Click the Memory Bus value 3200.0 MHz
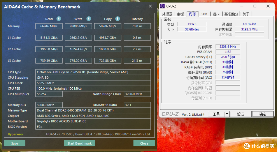Viewport: 277px width, 152px height. (x=49, y=105)
